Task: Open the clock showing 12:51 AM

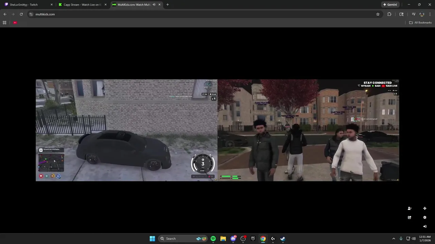Action: pos(425,239)
